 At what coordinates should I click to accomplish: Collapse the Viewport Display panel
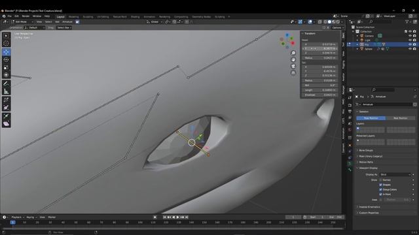point(367,168)
